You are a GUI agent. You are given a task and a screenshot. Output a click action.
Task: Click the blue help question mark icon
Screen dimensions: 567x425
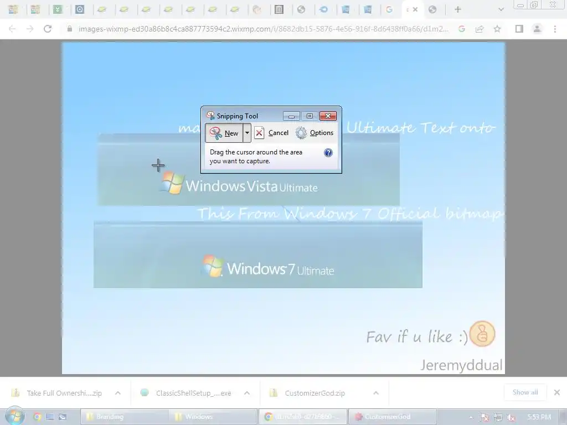click(328, 153)
